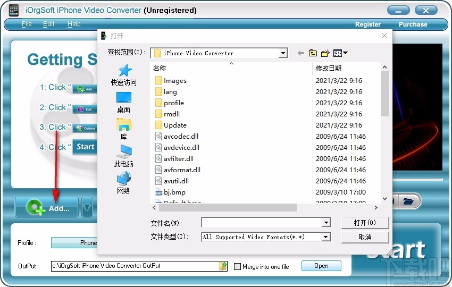Select Desktop (桌面) in dialog sidebar

[x=124, y=103]
